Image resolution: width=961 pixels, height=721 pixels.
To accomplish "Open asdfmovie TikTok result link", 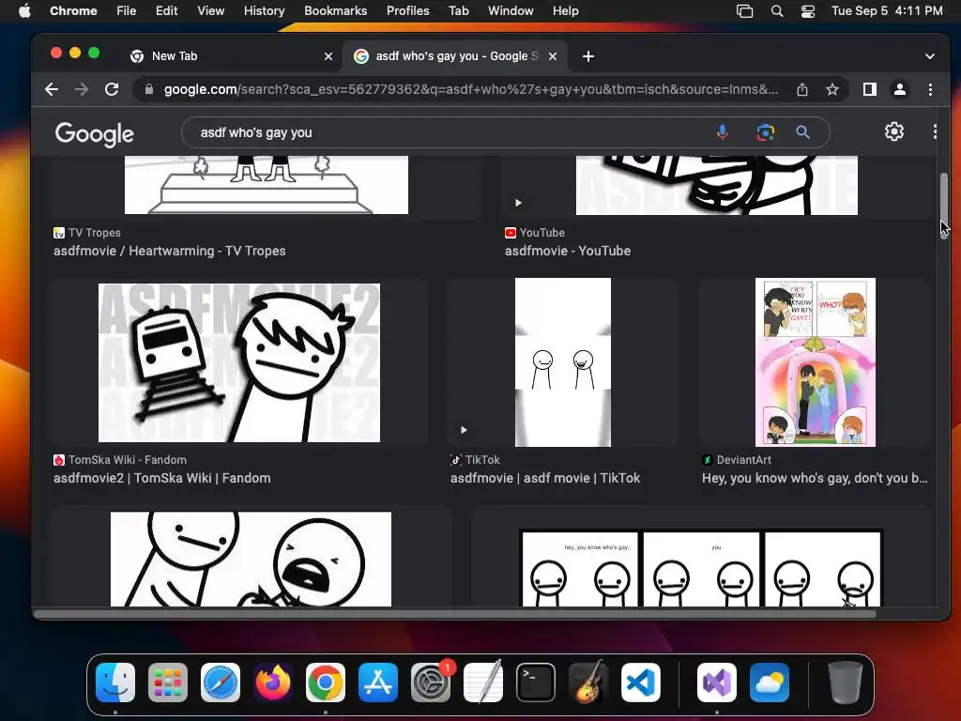I will [545, 478].
